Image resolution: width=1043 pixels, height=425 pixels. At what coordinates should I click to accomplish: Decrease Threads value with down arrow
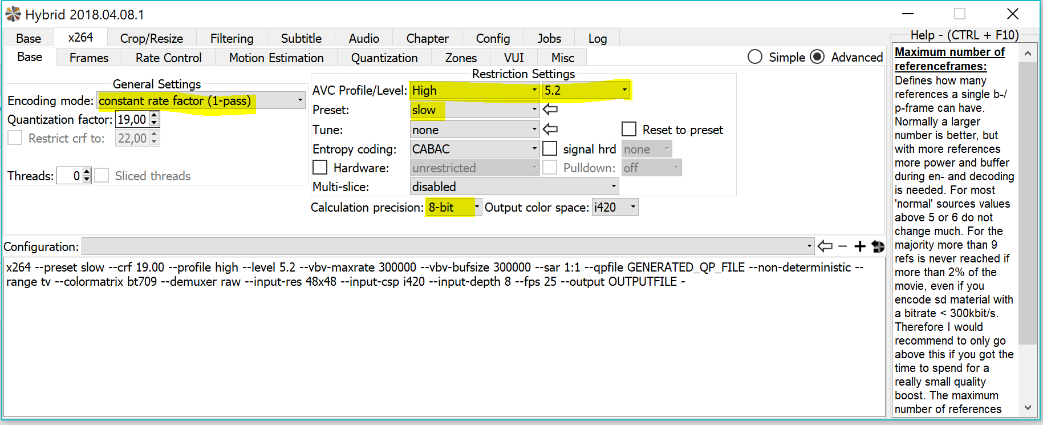click(x=87, y=179)
